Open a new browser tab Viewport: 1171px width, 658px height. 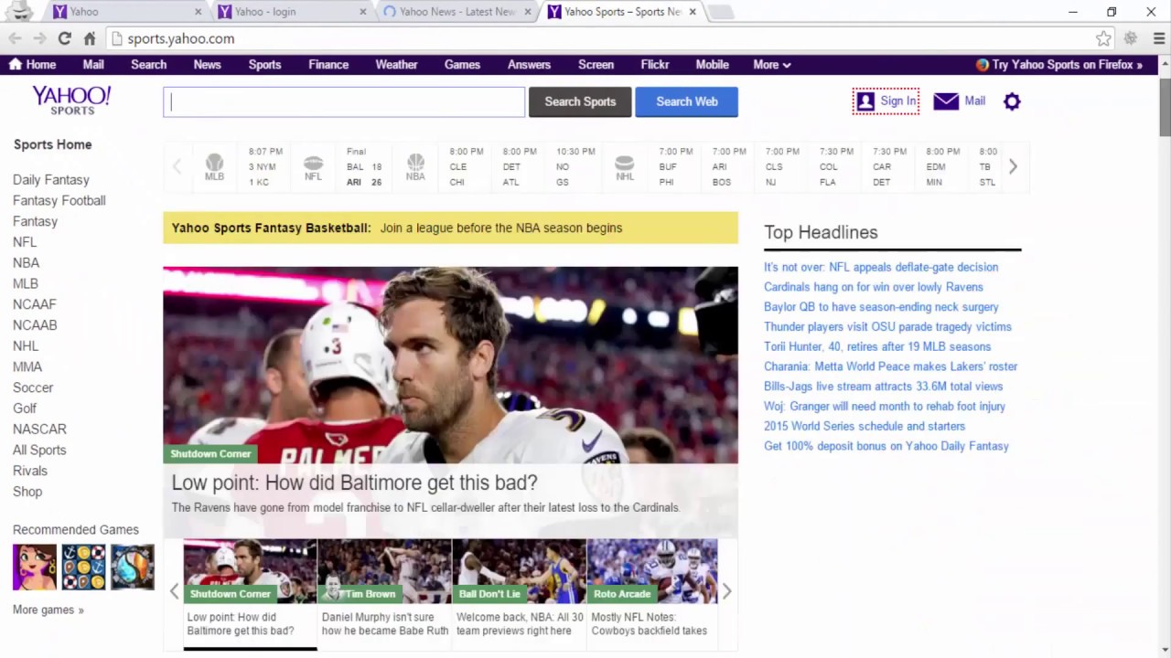721,12
